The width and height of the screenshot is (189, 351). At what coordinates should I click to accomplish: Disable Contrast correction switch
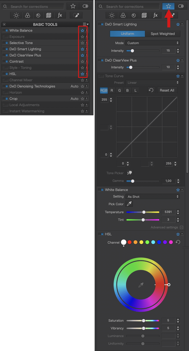click(5, 62)
